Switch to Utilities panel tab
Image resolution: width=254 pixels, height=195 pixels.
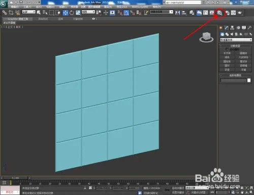[x=249, y=28]
